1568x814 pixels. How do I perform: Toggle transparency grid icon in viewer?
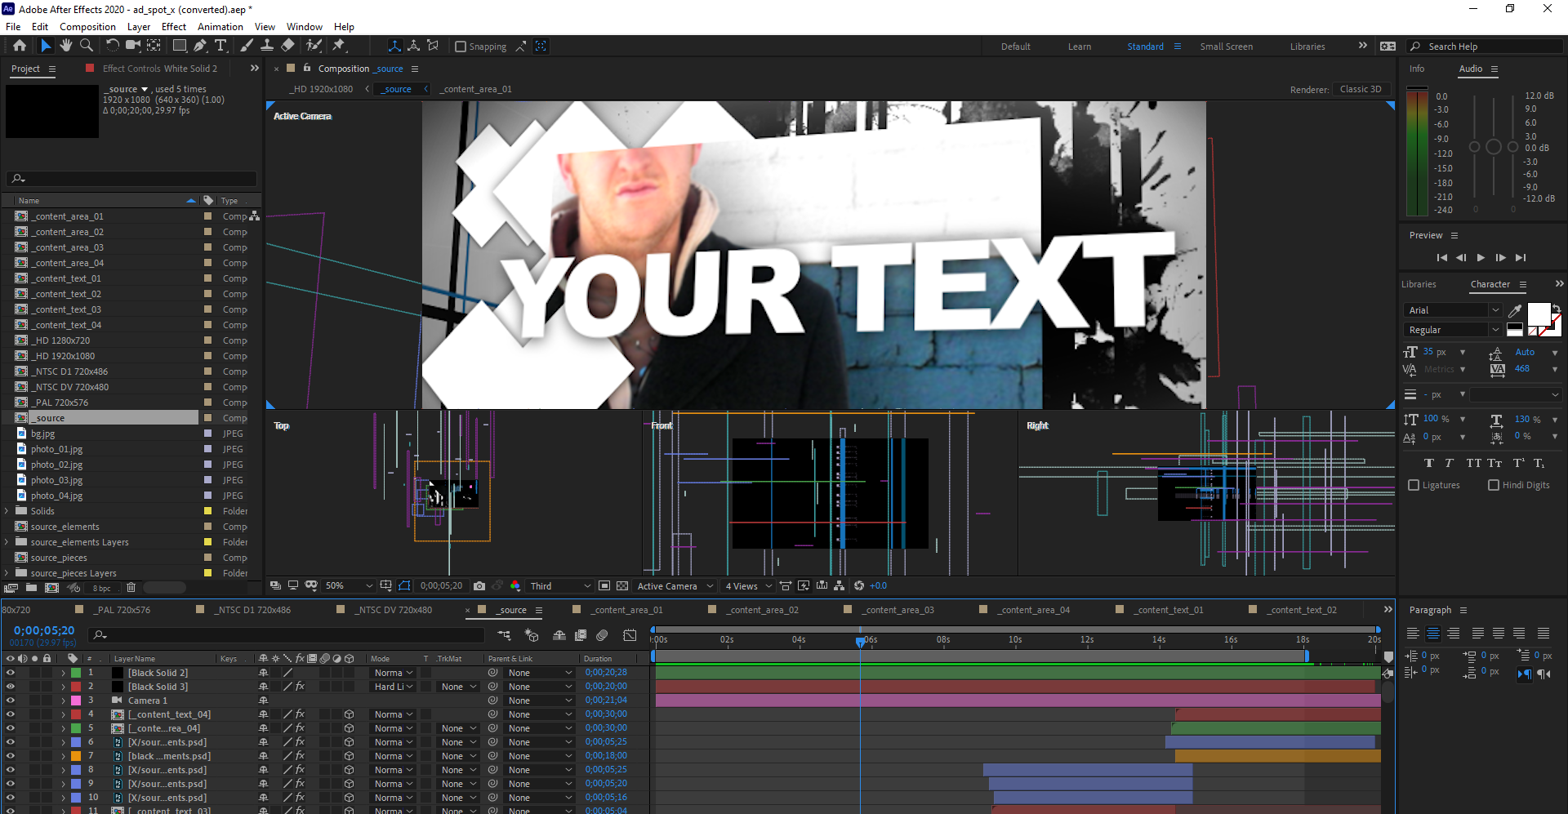click(622, 586)
